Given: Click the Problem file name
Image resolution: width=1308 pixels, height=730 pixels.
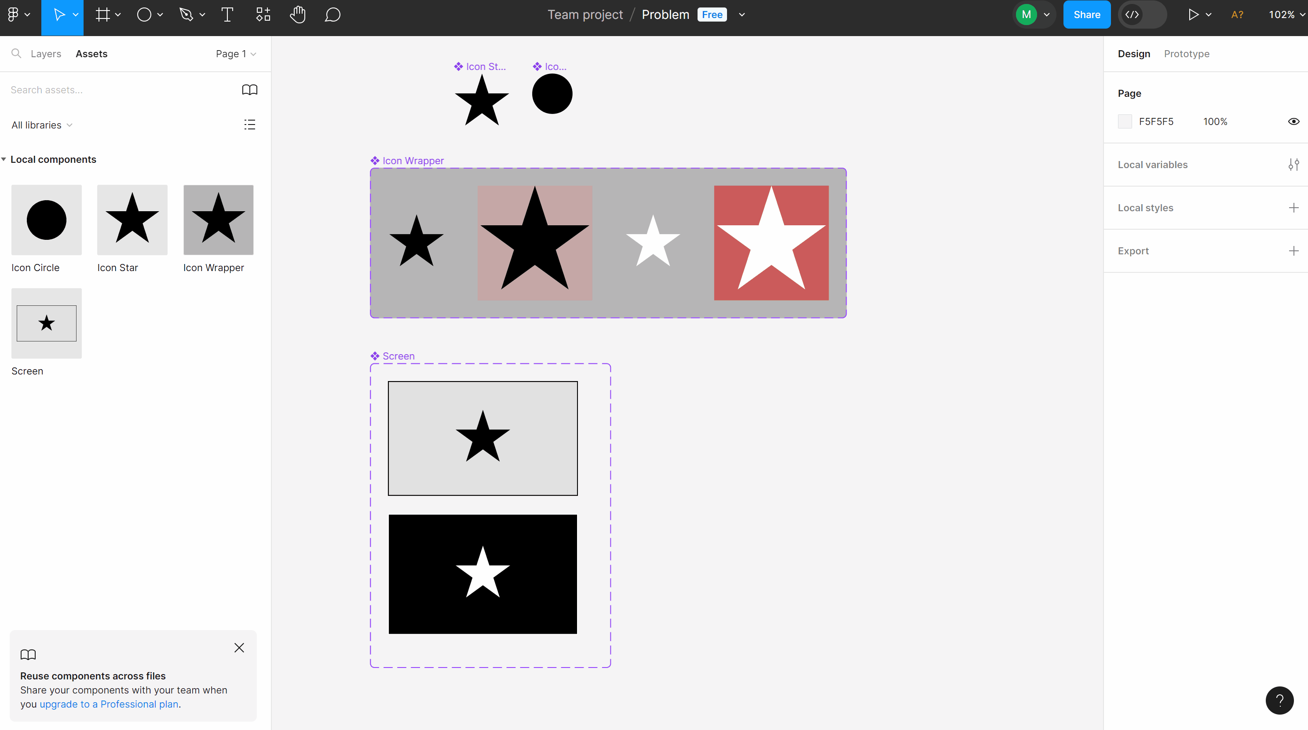Looking at the screenshot, I should point(665,15).
